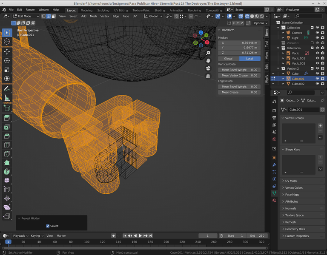Select the Rip Region tool
327x255 pixels.
click(x=7, y=216)
